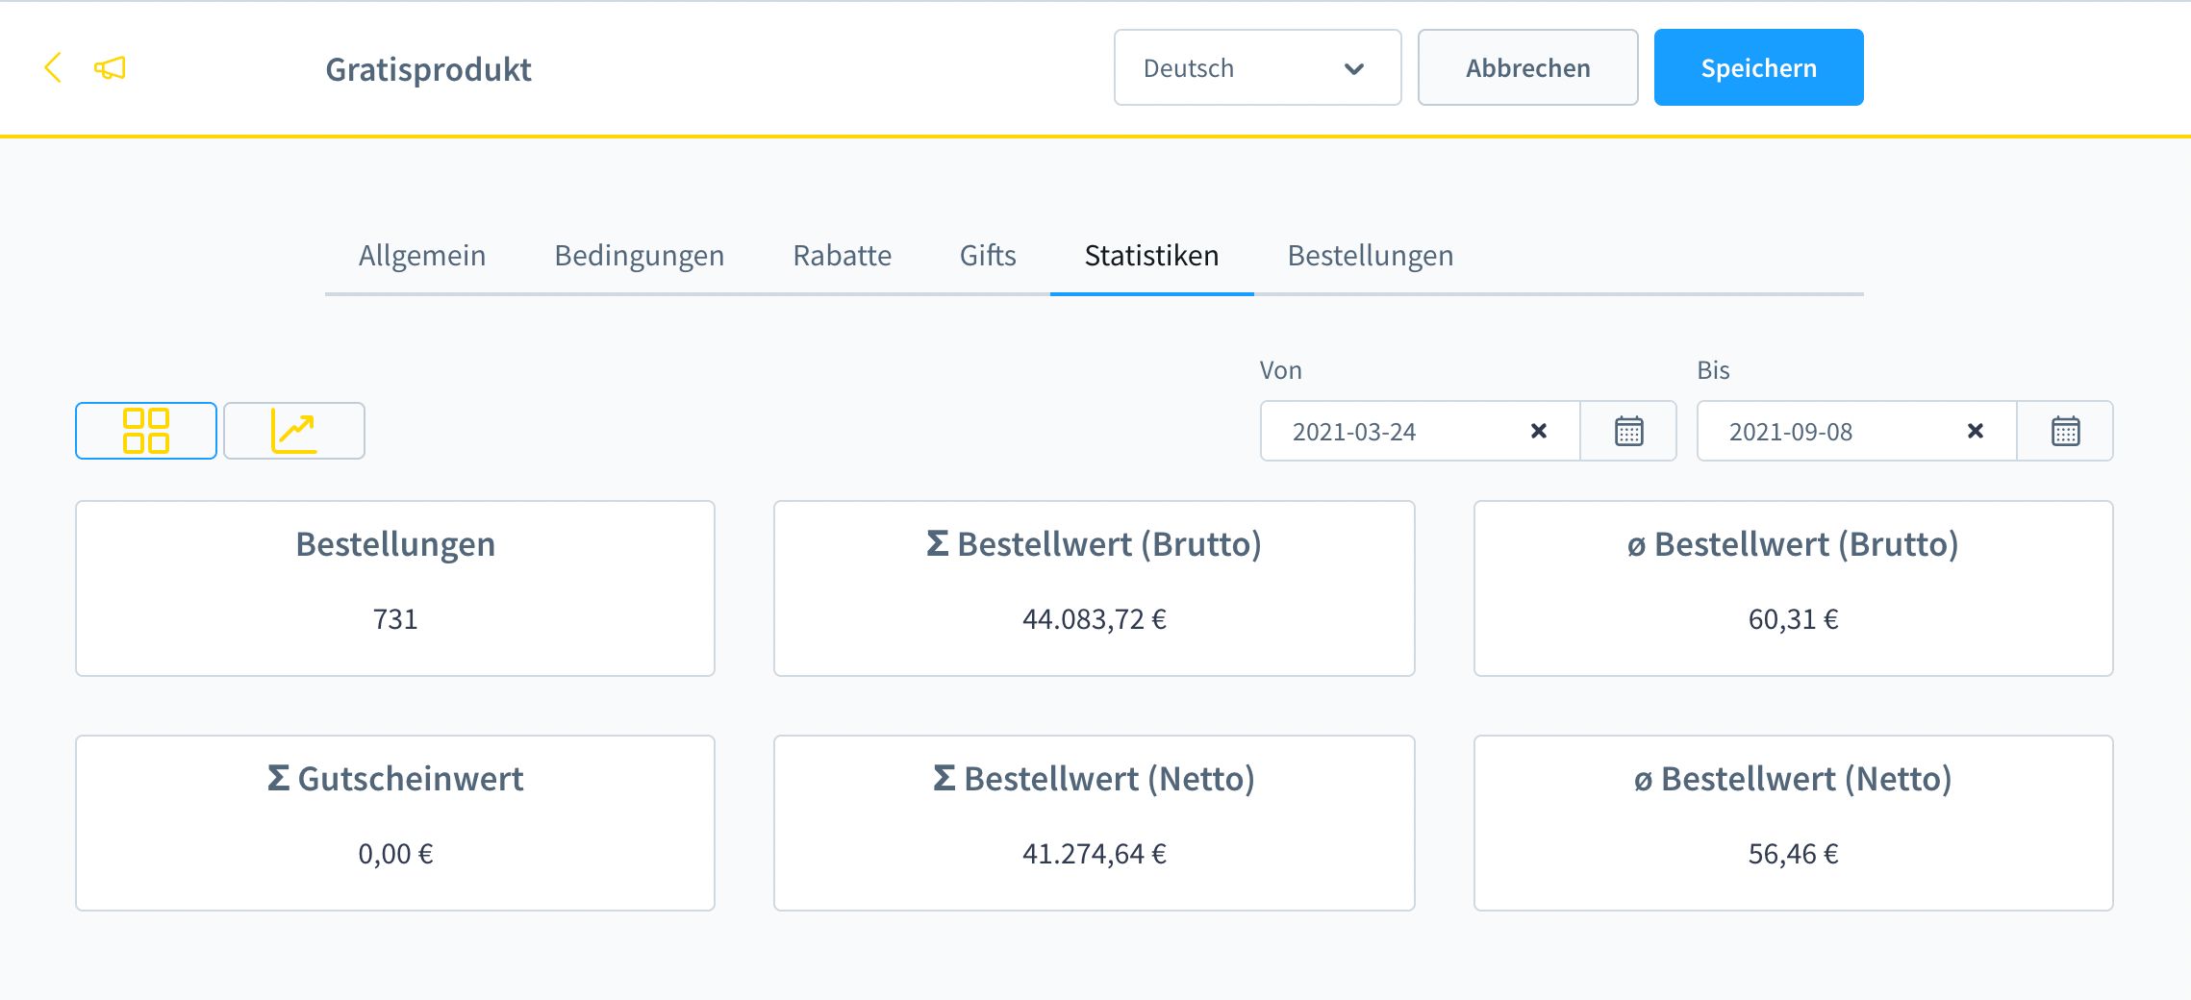The width and height of the screenshot is (2191, 1000).
Task: Click the Von label
Action: tap(1281, 370)
